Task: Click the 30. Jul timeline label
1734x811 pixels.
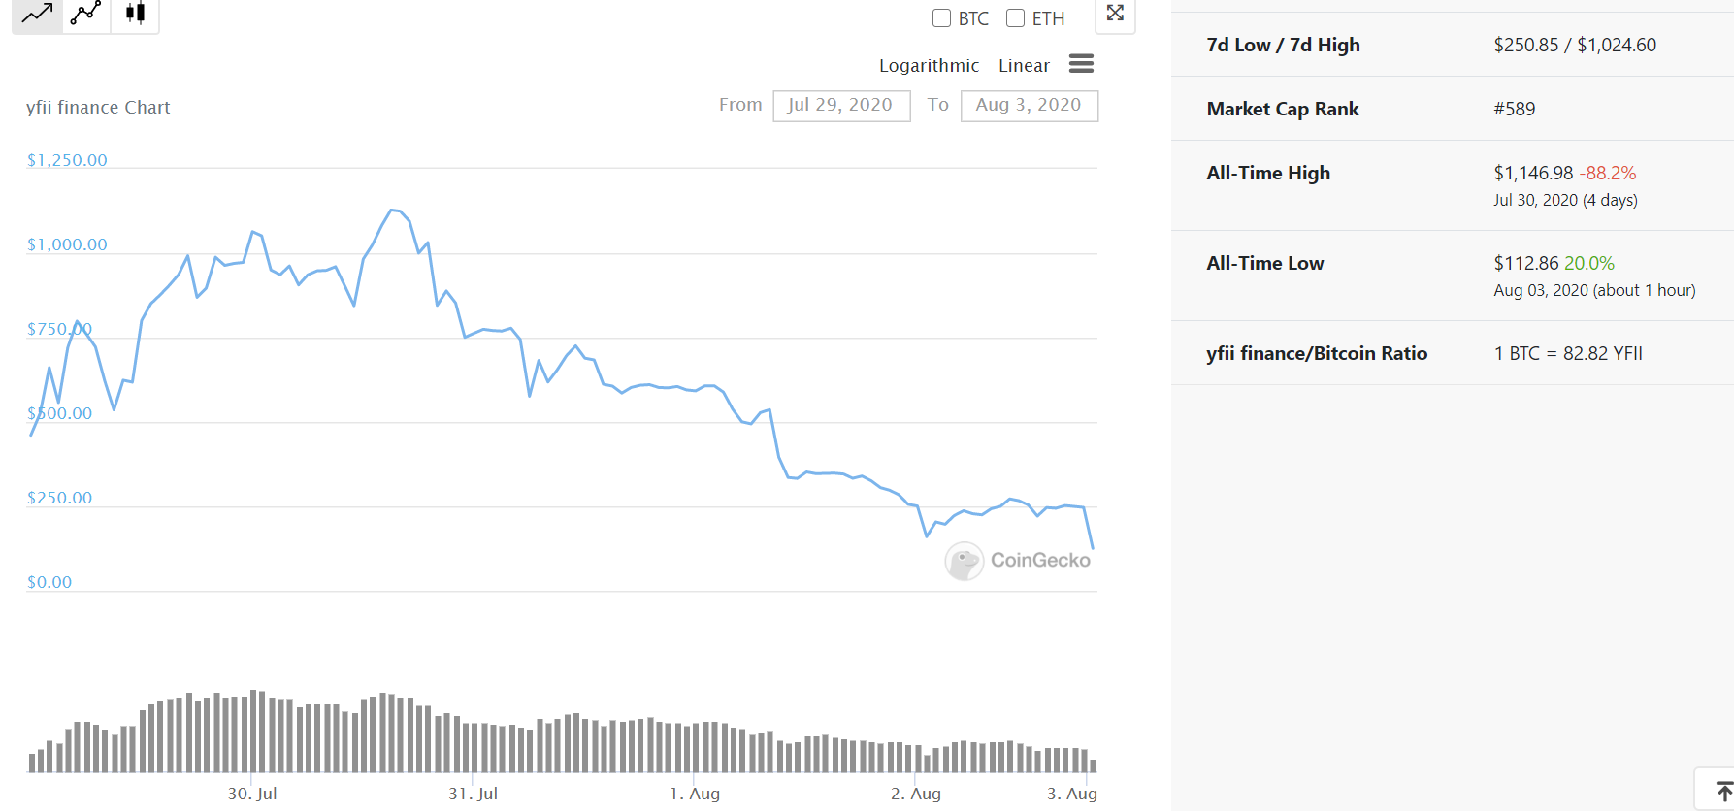Action: pyautogui.click(x=252, y=794)
